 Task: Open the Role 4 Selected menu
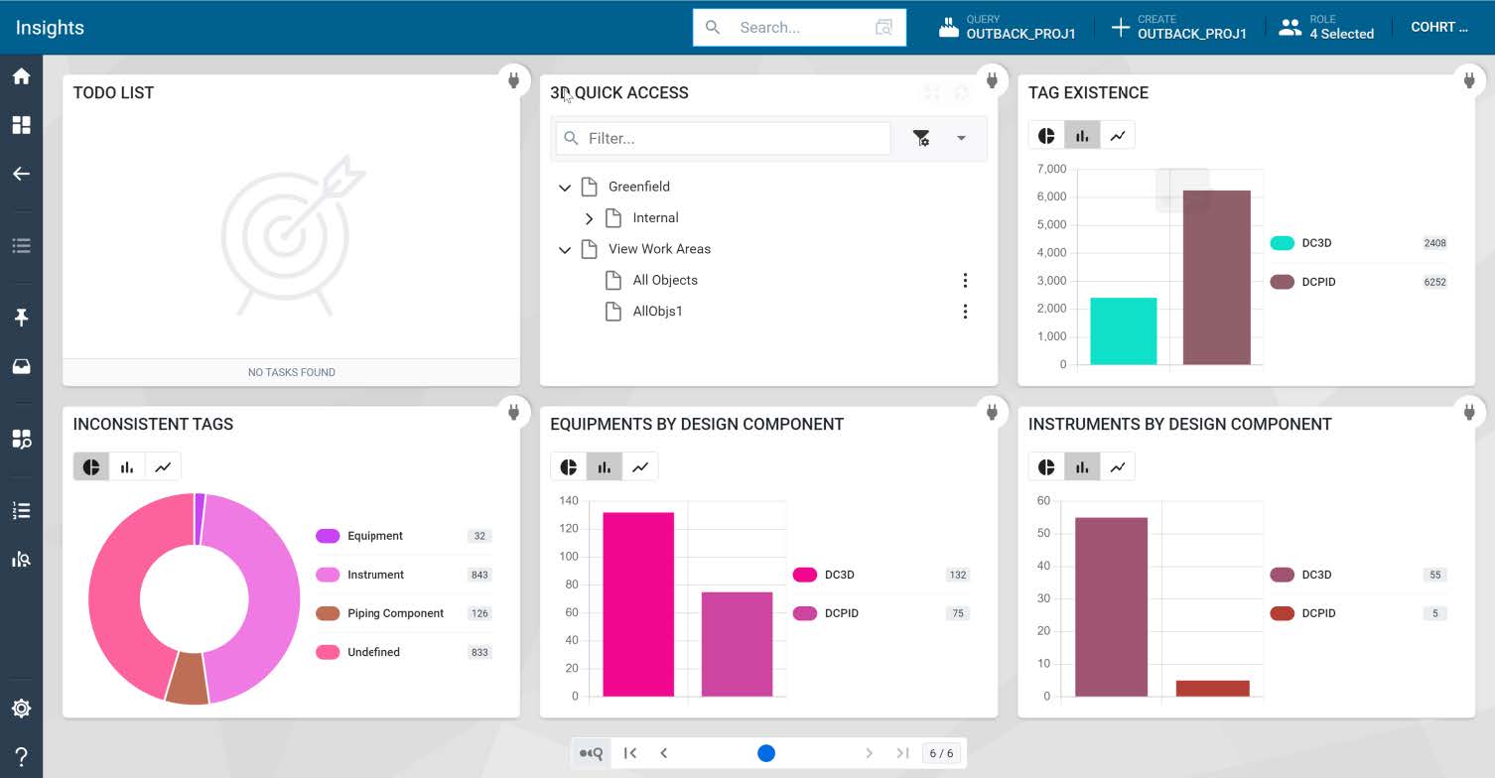click(x=1326, y=27)
